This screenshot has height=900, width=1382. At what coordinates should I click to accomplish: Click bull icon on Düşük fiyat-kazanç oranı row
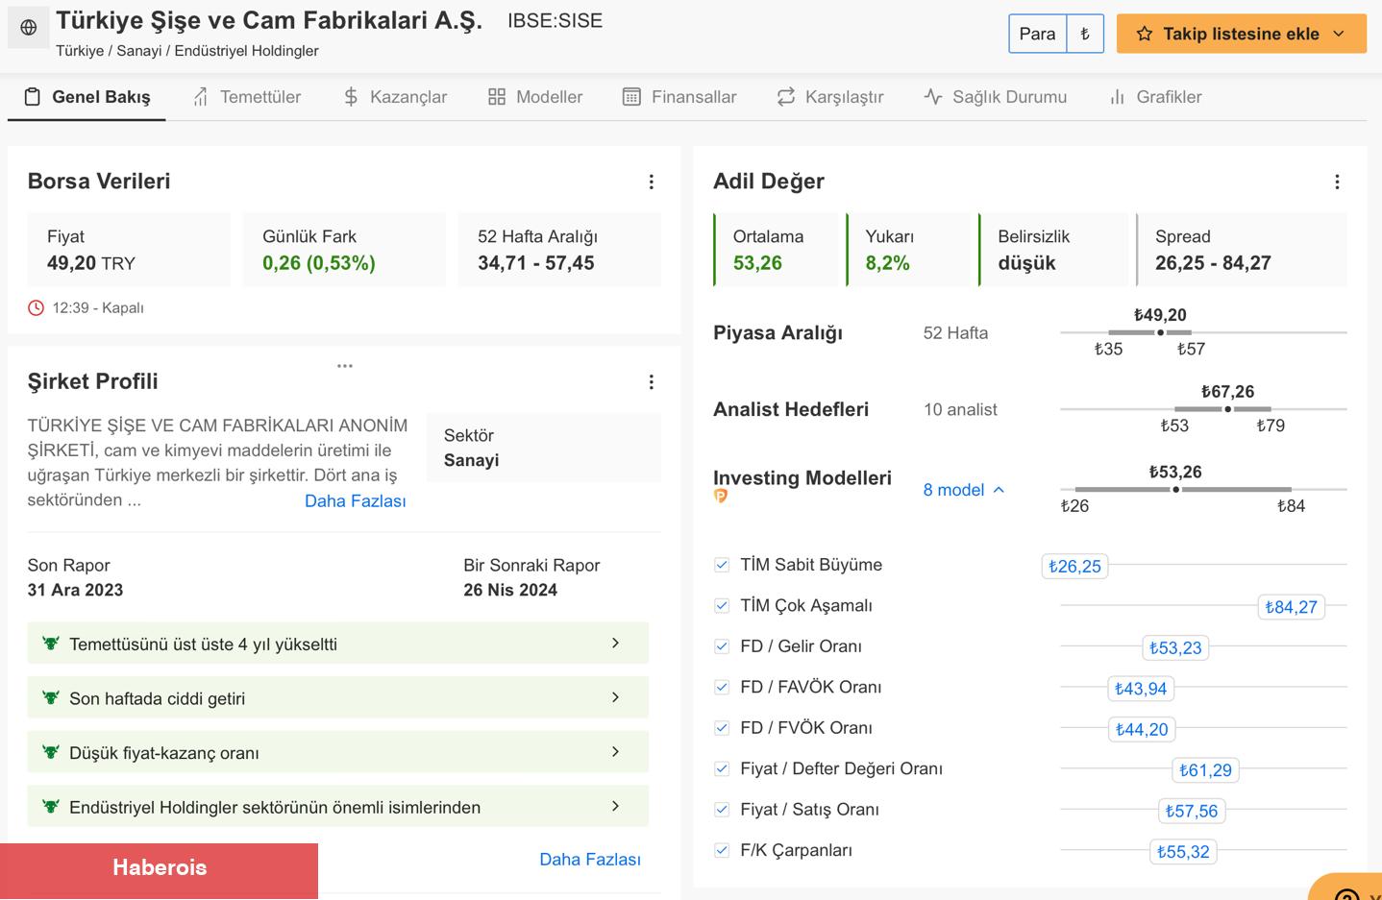point(51,752)
